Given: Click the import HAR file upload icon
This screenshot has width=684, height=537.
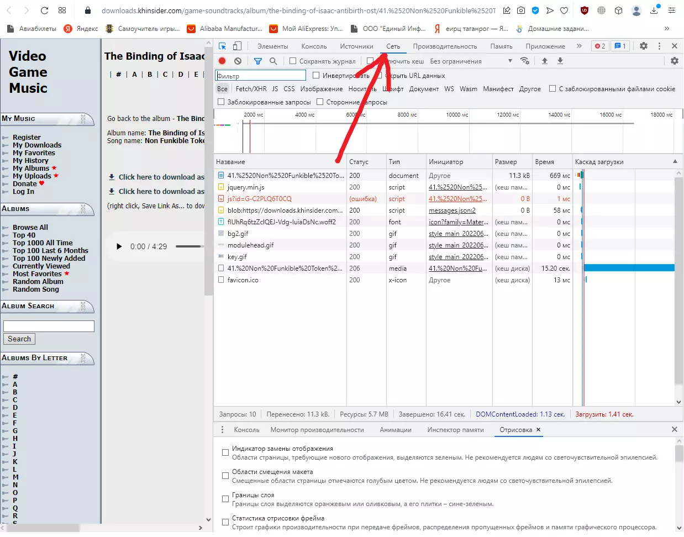Looking at the screenshot, I should [x=545, y=61].
